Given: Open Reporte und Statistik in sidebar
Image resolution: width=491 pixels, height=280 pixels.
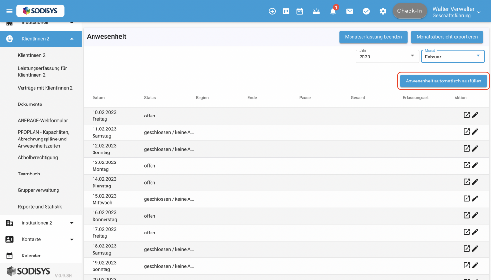Looking at the screenshot, I should tap(40, 206).
